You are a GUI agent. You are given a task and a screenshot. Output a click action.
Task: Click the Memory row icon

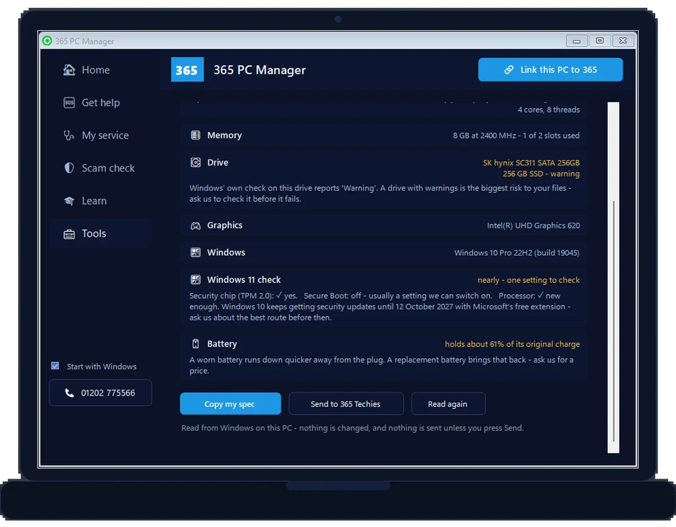pyautogui.click(x=195, y=135)
